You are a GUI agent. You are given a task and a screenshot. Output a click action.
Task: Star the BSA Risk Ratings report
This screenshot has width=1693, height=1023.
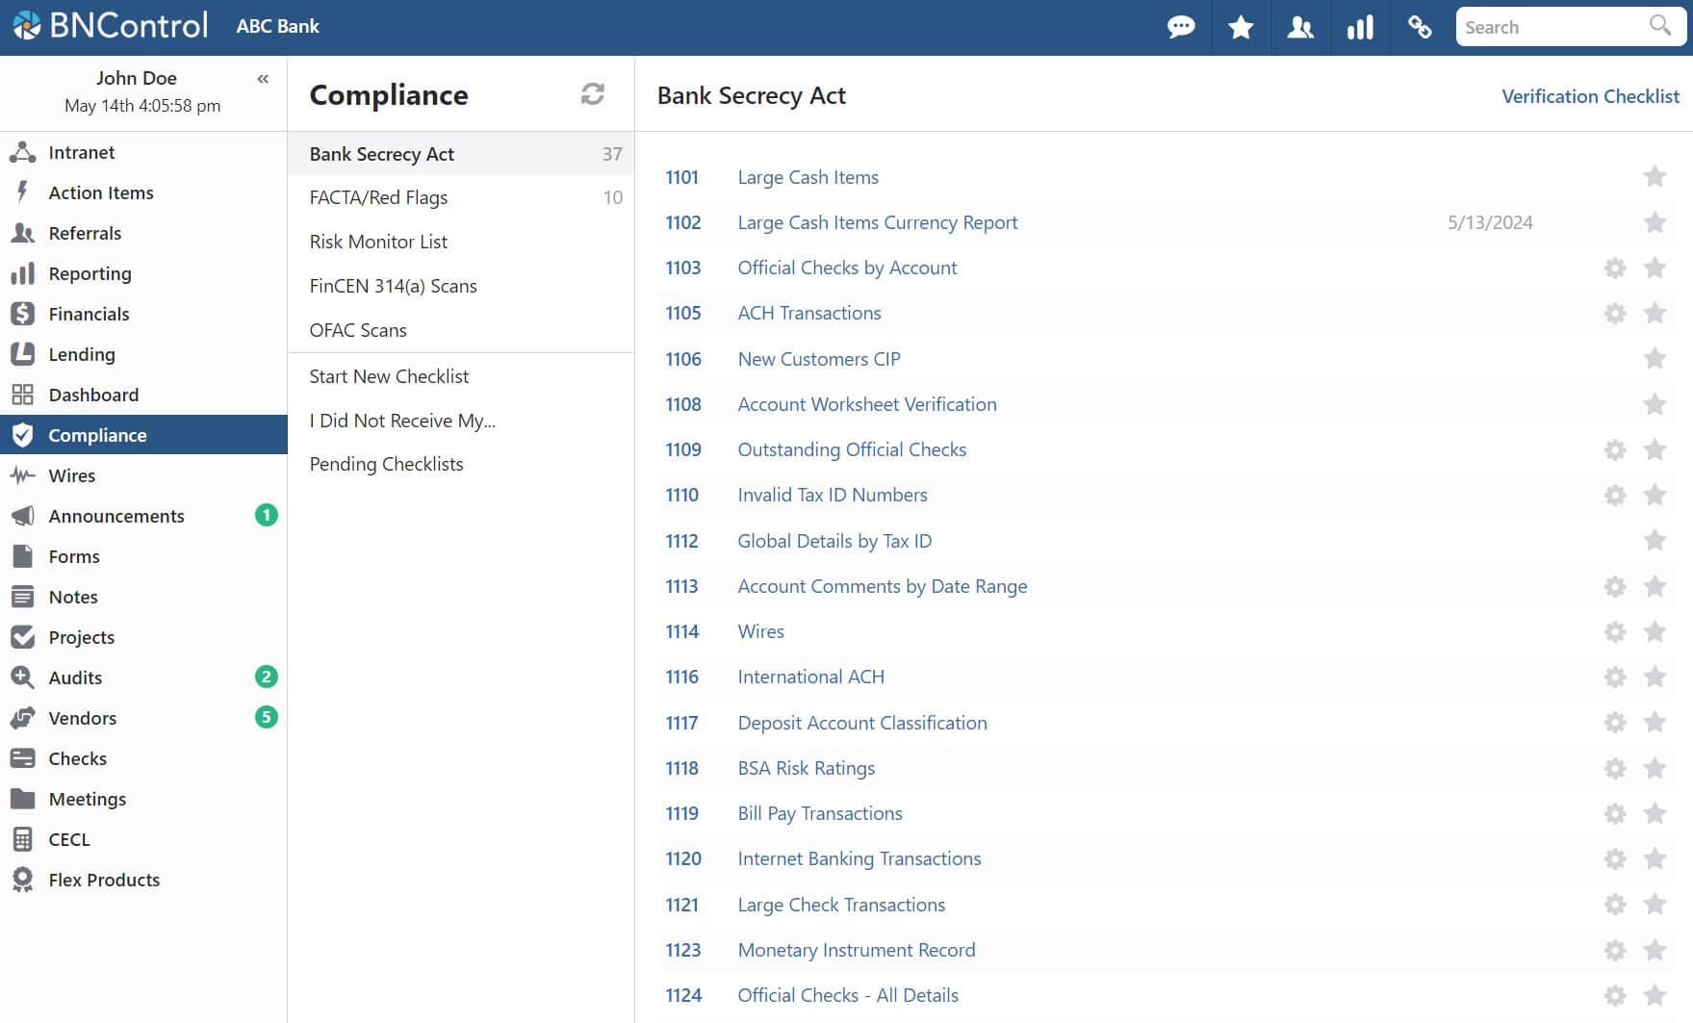(x=1655, y=769)
